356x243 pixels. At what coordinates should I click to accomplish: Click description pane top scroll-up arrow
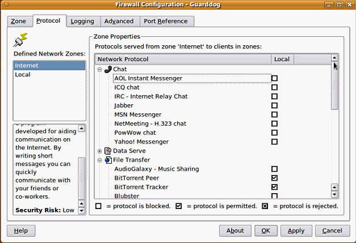[x=82, y=129]
